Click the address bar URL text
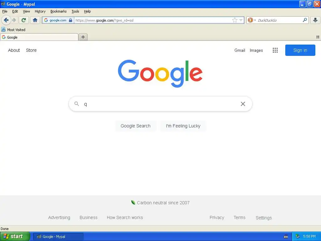 point(104,20)
